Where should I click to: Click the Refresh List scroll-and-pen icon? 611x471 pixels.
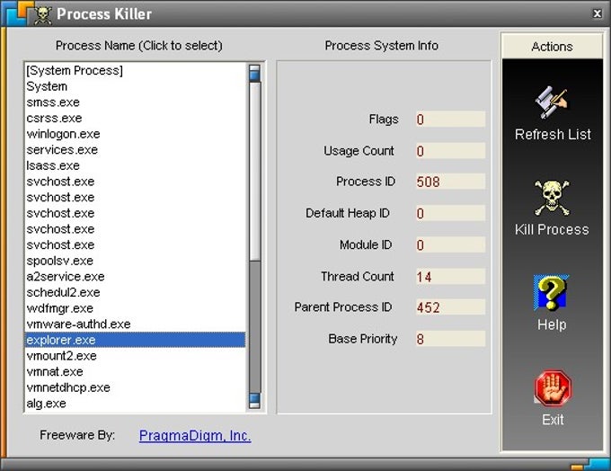552,102
